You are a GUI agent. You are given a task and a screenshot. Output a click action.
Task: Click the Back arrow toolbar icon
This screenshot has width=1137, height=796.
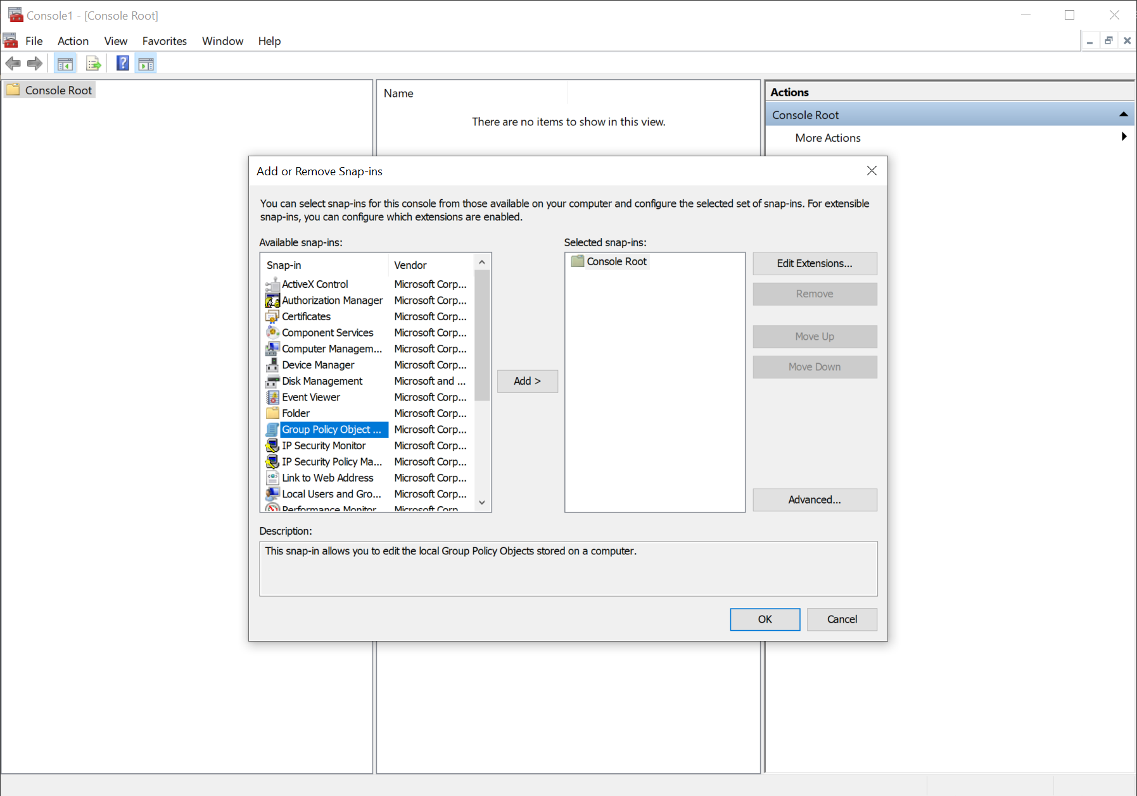13,63
